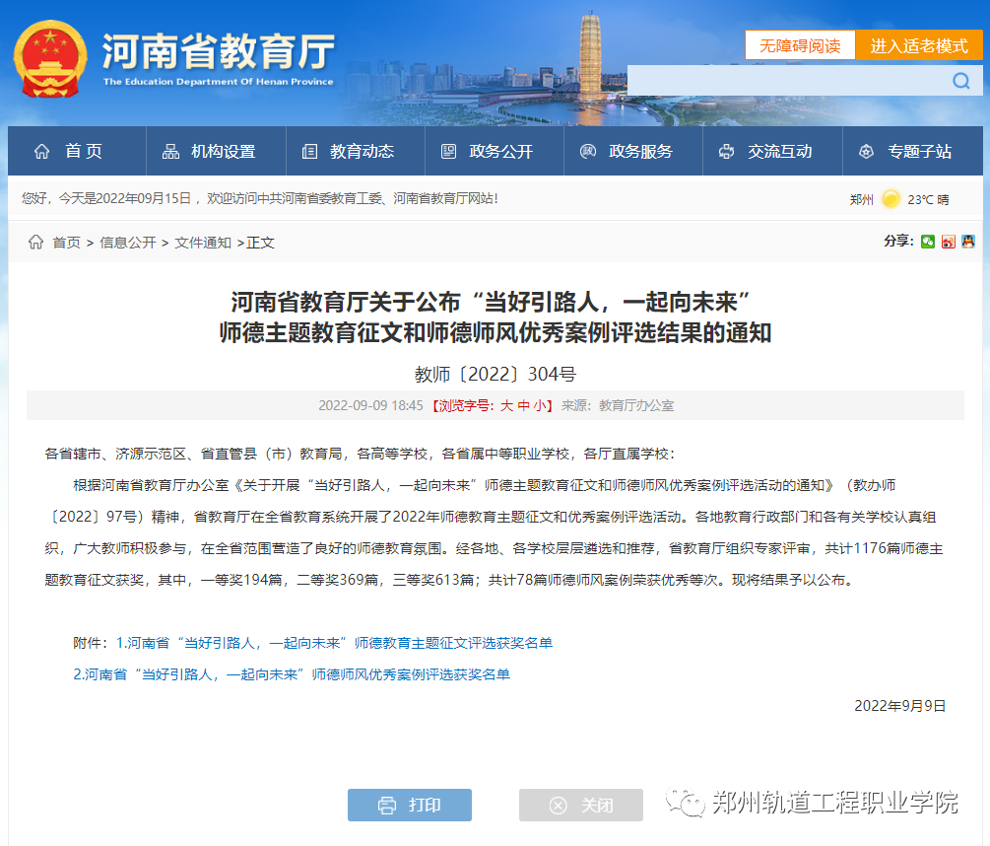
Task: Click the welcome message with today's date
Action: [x=259, y=198]
